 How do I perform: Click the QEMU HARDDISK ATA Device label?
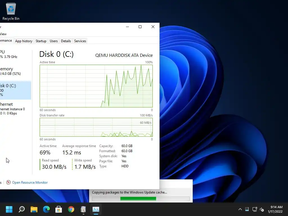pyautogui.click(x=124, y=55)
